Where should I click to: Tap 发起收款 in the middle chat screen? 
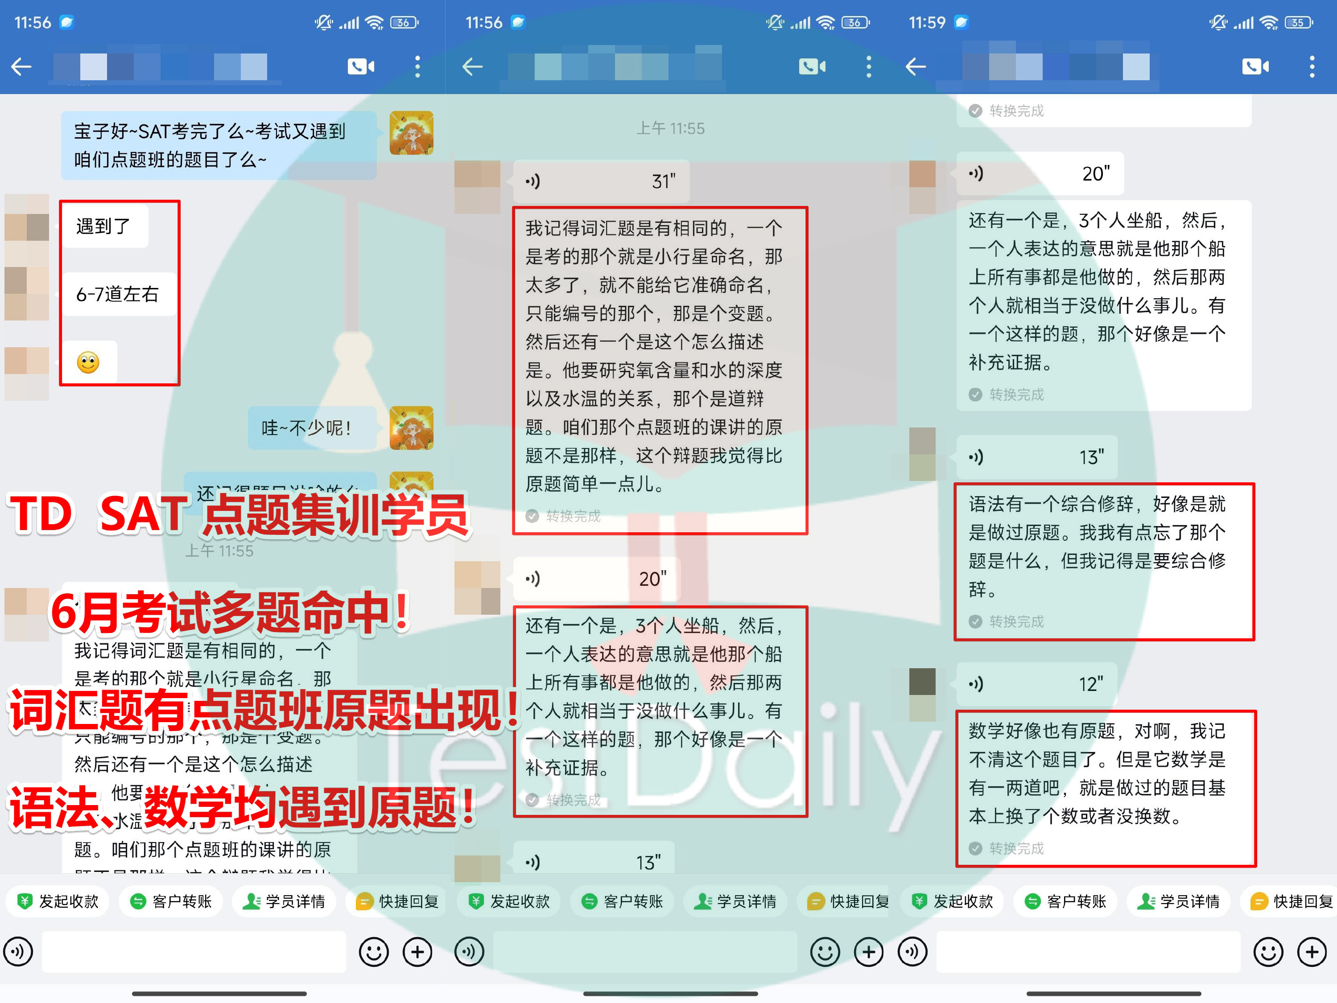[x=509, y=901]
